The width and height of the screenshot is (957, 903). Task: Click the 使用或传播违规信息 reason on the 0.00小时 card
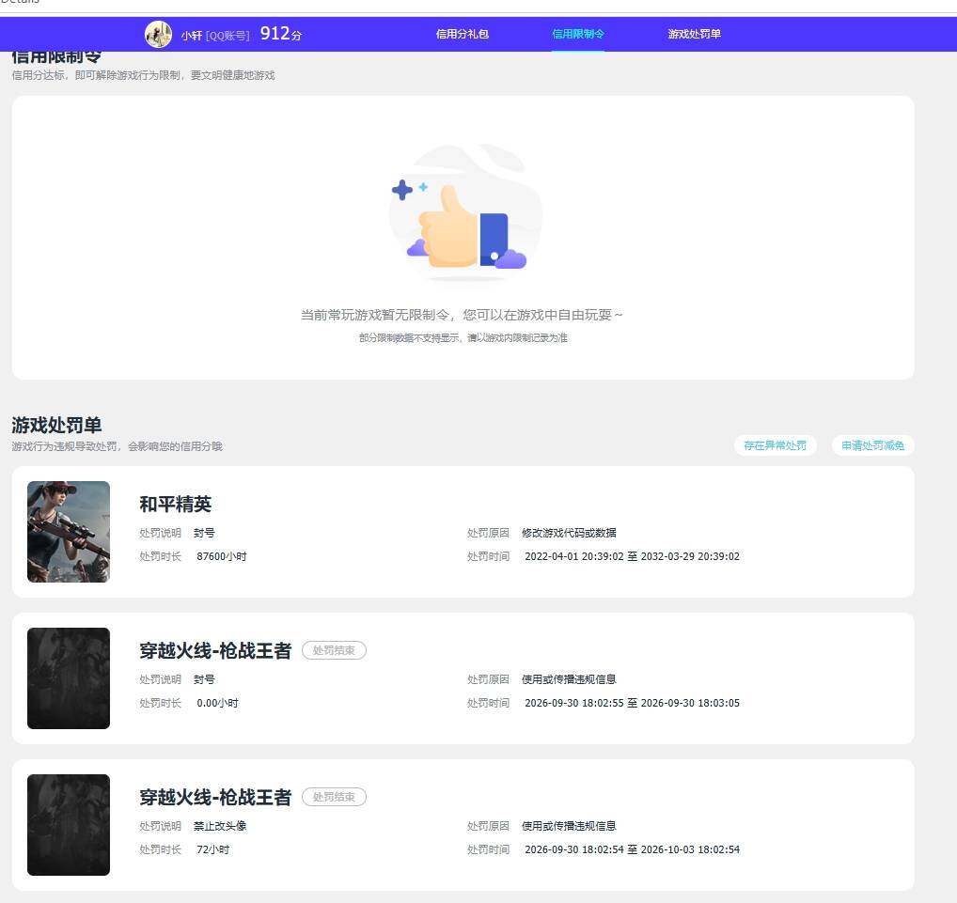point(569,679)
